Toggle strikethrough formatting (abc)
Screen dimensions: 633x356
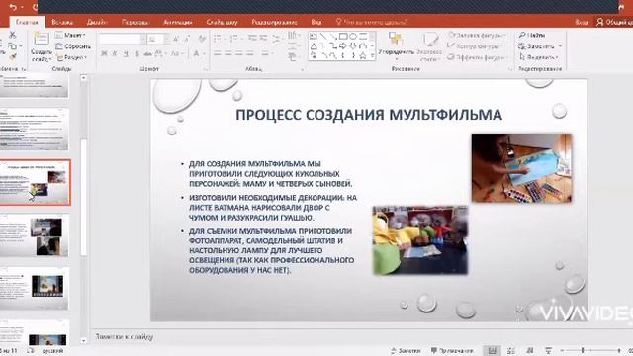(x=147, y=53)
